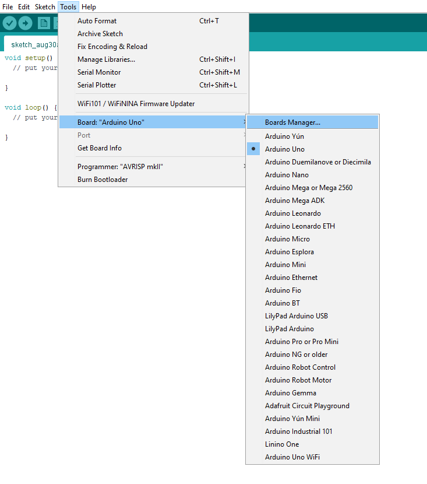Select Arduino NG or older

313,355
